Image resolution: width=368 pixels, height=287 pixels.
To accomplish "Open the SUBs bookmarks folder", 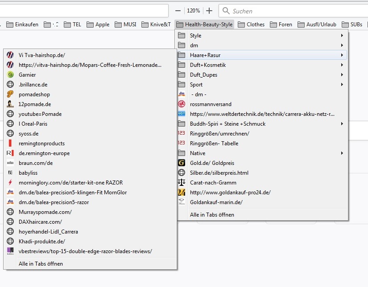I will 352,25.
